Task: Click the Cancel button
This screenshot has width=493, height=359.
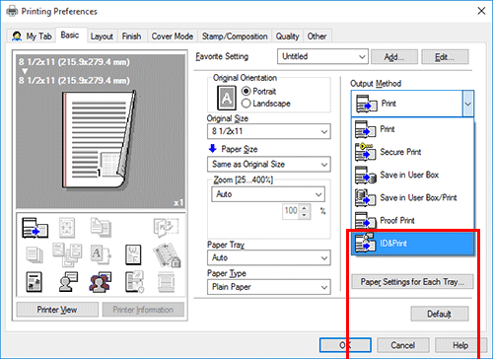Action: tap(403, 345)
